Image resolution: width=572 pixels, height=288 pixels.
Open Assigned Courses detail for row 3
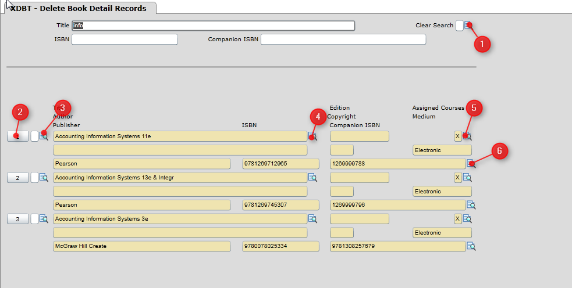pyautogui.click(x=467, y=219)
